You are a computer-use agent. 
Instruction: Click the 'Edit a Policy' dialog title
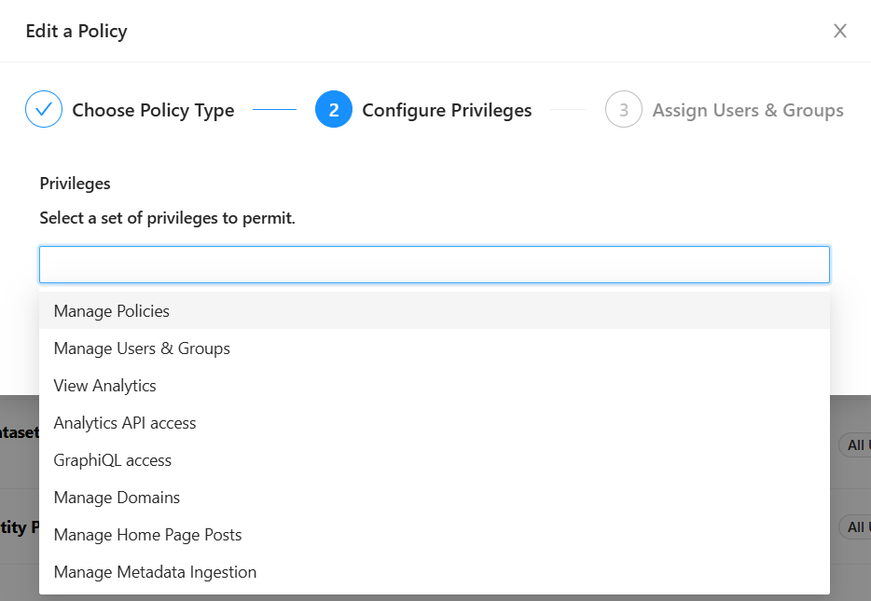pos(76,31)
